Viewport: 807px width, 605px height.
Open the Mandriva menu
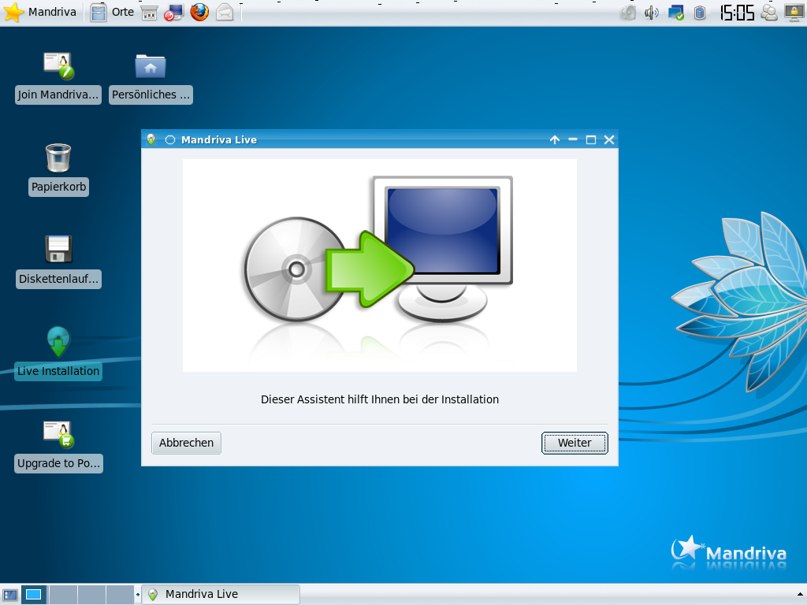(x=39, y=13)
